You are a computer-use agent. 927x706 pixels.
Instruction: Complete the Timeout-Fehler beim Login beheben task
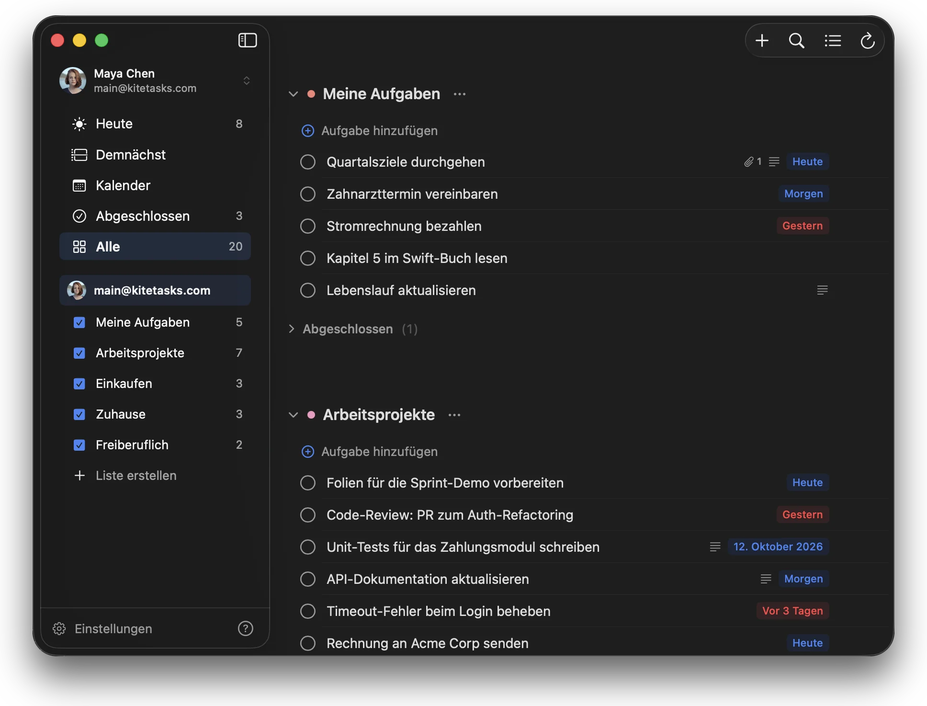[308, 611]
